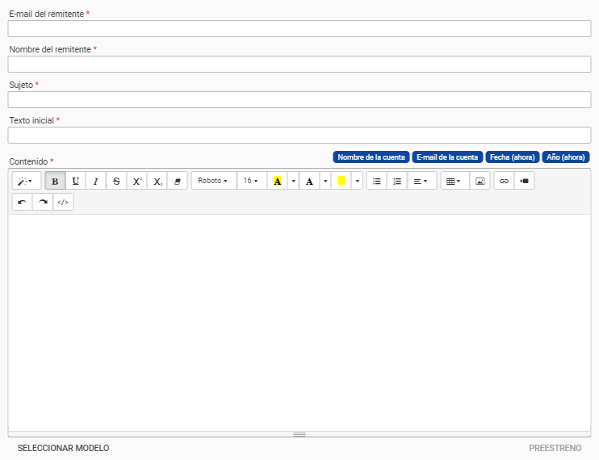Click the PREESTRENO button

click(x=555, y=448)
